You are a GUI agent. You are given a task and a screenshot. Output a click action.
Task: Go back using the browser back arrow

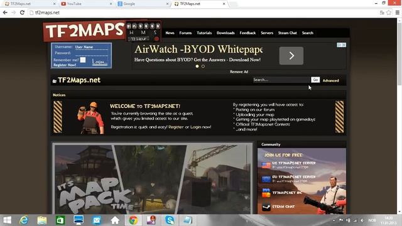5,13
